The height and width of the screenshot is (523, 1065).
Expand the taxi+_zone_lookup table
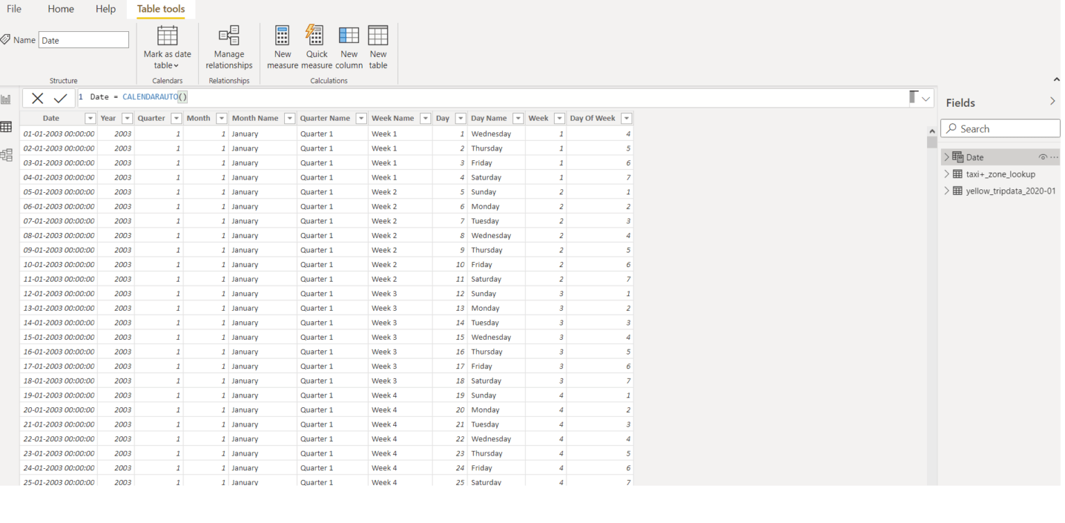[946, 174]
